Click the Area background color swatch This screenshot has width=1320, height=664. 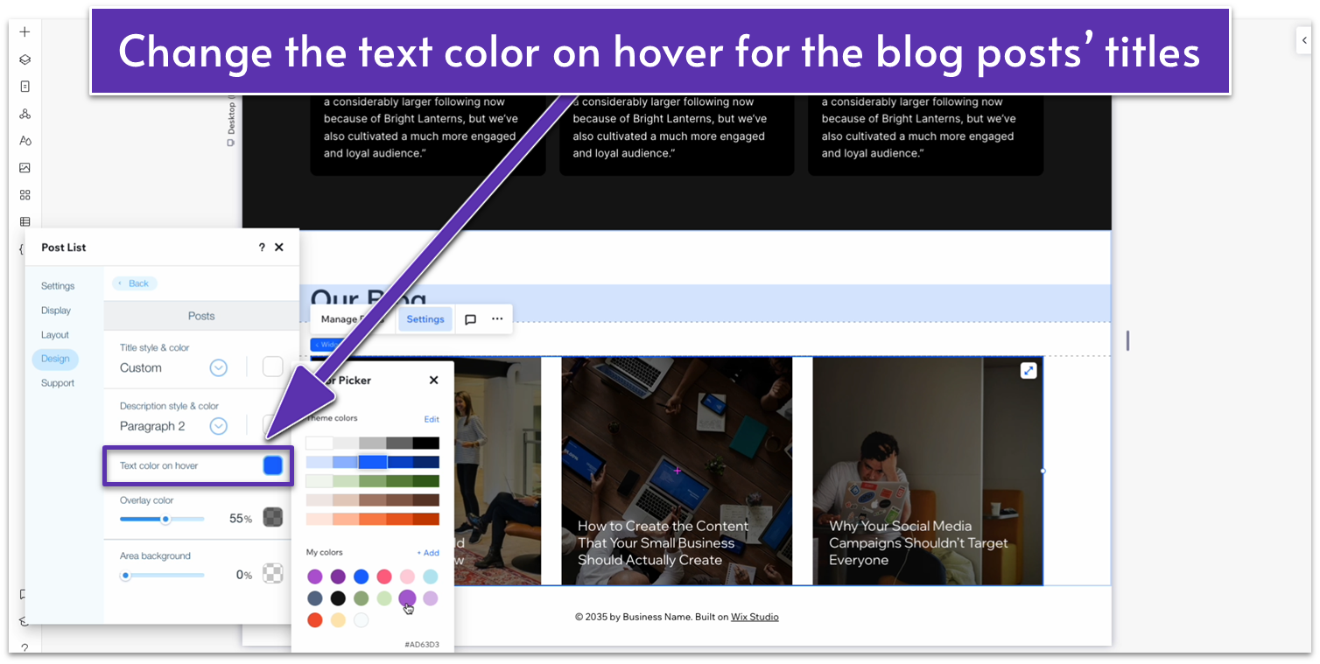[x=273, y=574]
